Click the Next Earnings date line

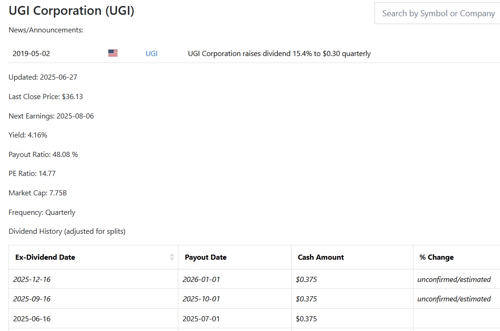pos(51,116)
